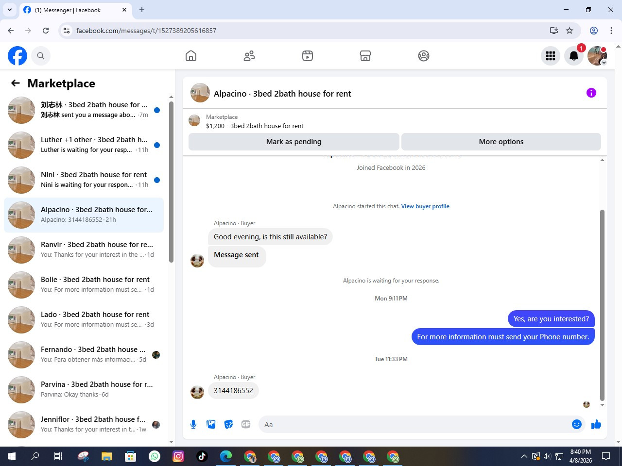The image size is (622, 466).
Task: Open Bolie conversation
Action: (84, 285)
